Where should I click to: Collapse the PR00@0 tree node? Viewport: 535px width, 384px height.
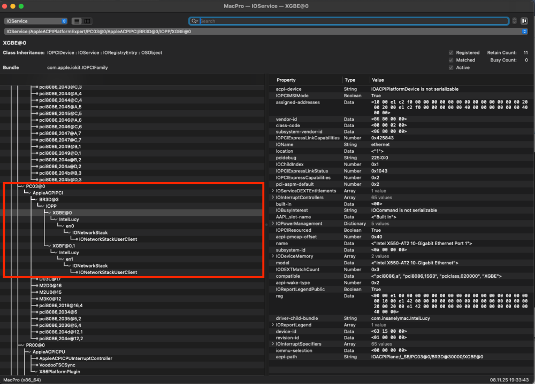coord(23,345)
